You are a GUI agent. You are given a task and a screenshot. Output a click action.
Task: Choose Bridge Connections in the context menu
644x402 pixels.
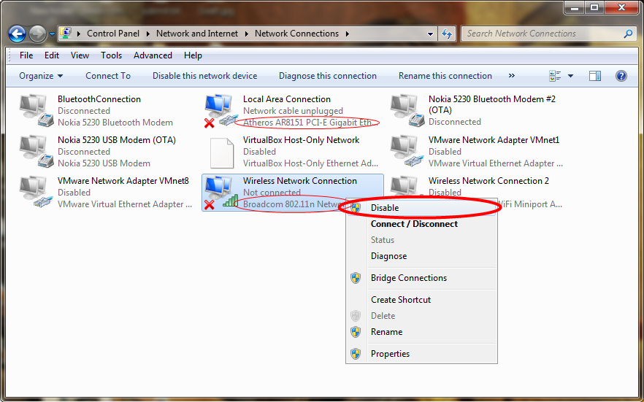[x=421, y=278]
